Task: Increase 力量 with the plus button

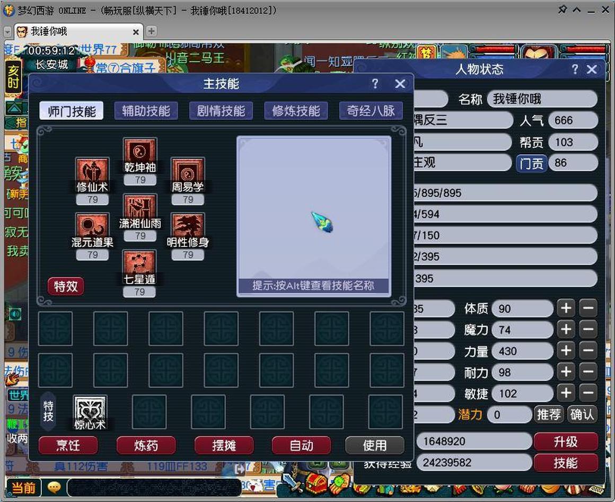Action: click(566, 350)
